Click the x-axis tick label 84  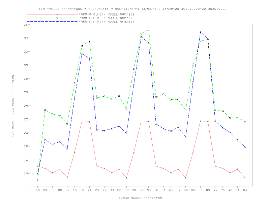point(245,190)
